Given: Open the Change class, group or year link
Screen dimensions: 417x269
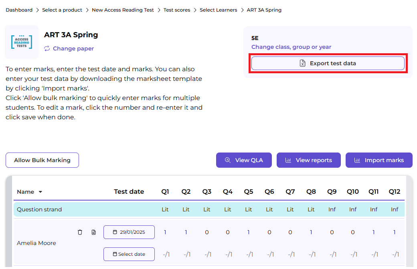Looking at the screenshot, I should pyautogui.click(x=291, y=47).
